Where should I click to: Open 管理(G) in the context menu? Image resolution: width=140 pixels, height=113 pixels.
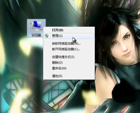(x=69, y=36)
